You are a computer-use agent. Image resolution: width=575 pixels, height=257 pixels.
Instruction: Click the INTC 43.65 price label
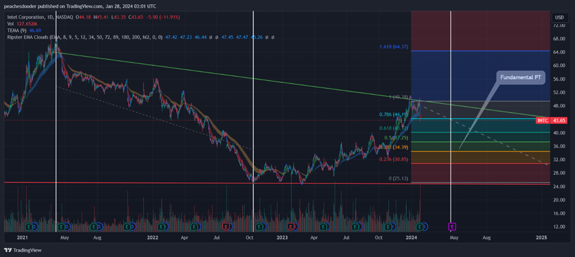552,120
